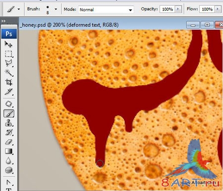This screenshot has height=191, width=223.
Task: Select the Path Selection arrow tool
Action: pyautogui.click(x=8, y=182)
